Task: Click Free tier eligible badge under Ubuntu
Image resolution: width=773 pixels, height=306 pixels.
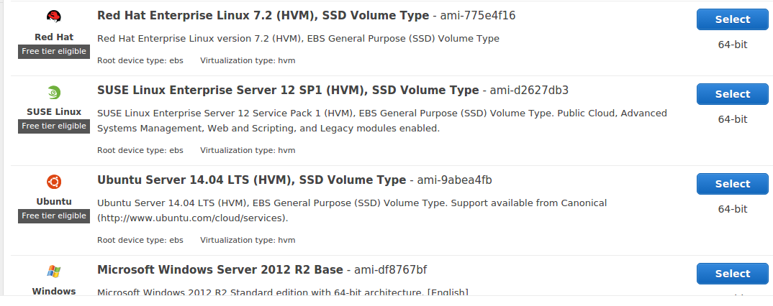Action: (x=54, y=216)
